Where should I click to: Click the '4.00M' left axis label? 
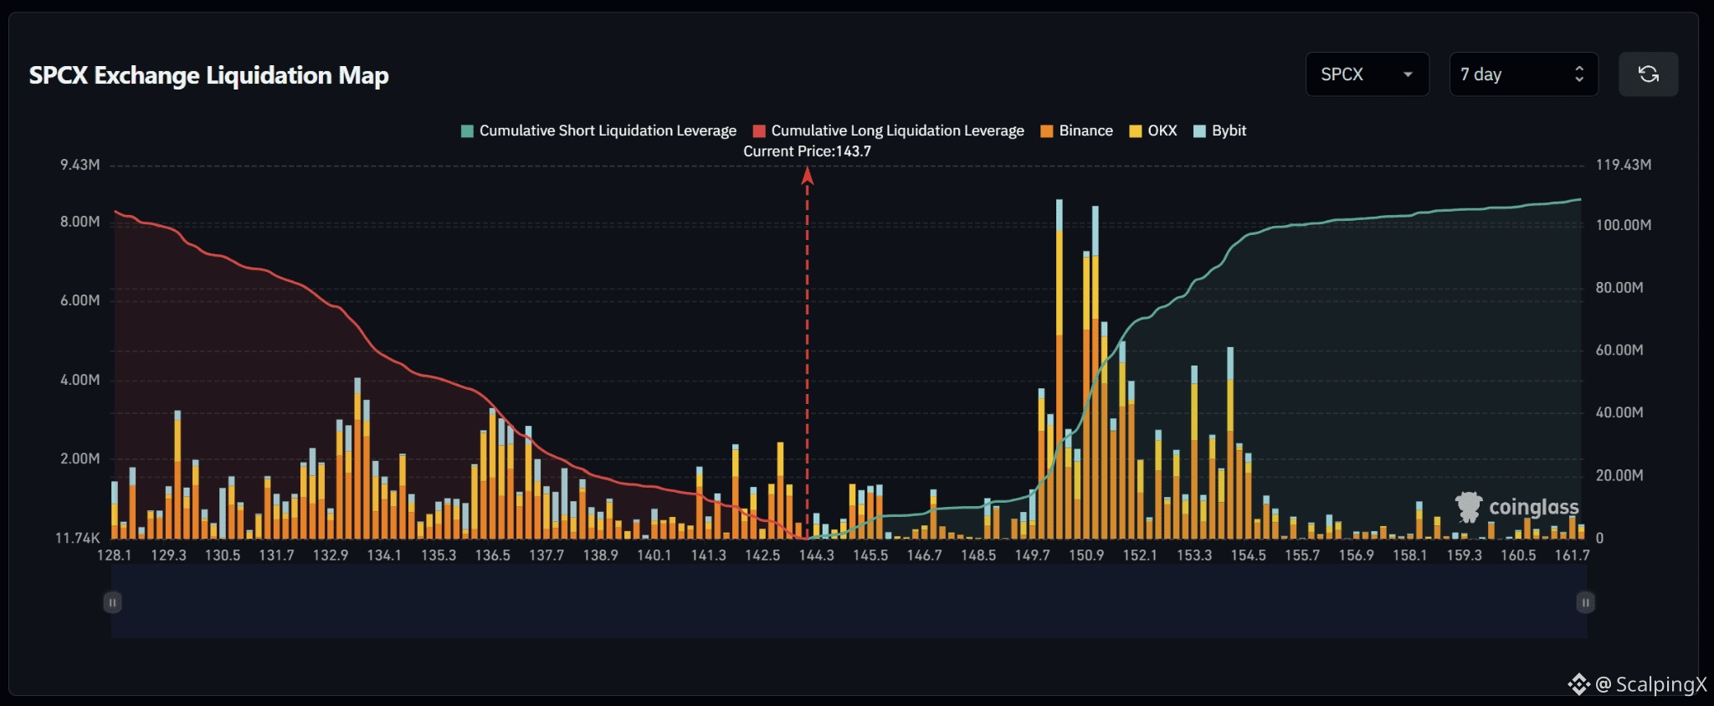[x=80, y=380]
